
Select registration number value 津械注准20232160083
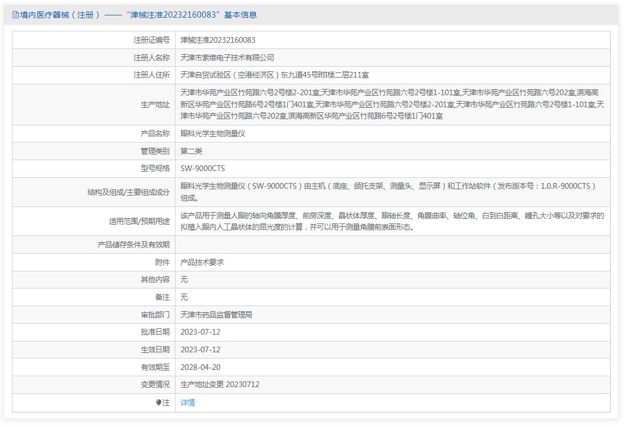(x=218, y=40)
